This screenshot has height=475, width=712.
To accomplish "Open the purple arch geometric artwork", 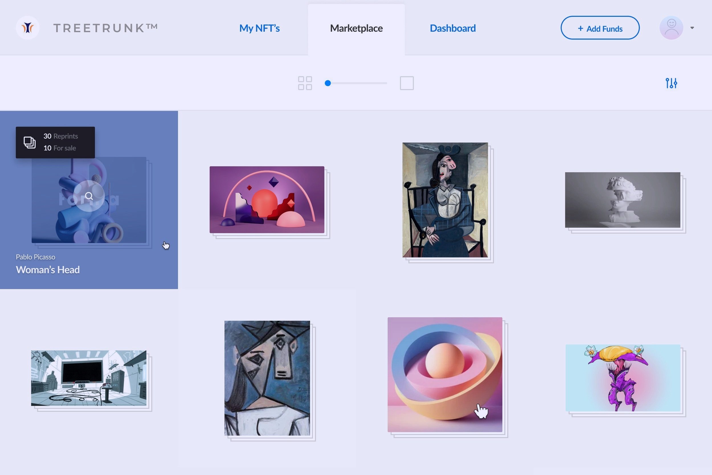I will 267,200.
